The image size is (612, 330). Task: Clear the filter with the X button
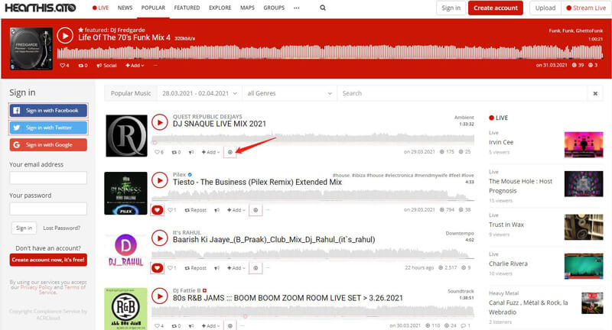pyautogui.click(x=595, y=93)
